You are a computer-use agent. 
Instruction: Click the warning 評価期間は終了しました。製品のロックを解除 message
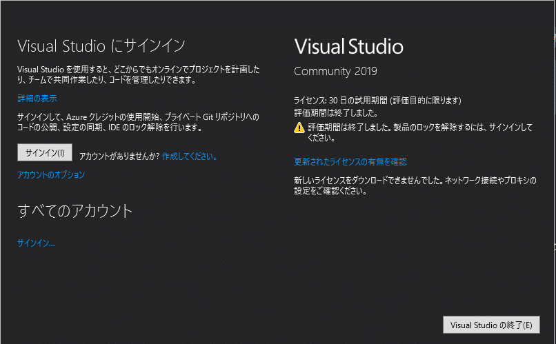pyautogui.click(x=420, y=132)
